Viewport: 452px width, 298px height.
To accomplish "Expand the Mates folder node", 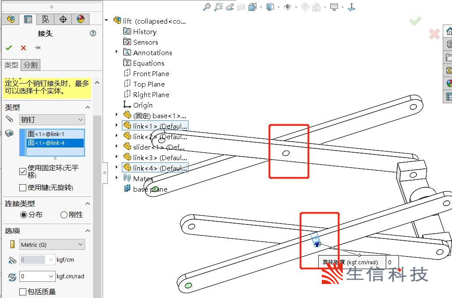I will [117, 178].
